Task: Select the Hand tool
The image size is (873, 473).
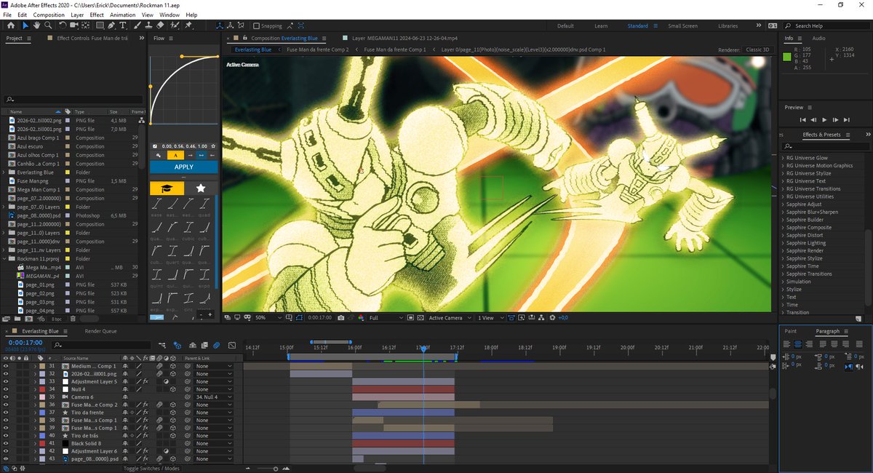Action: click(36, 25)
